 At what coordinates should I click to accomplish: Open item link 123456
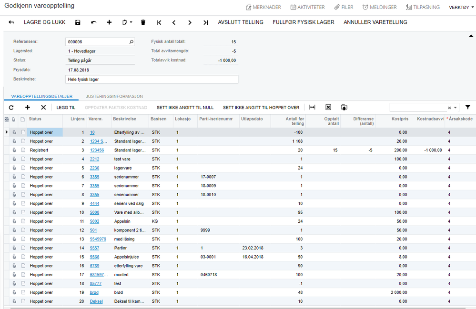pos(97,150)
